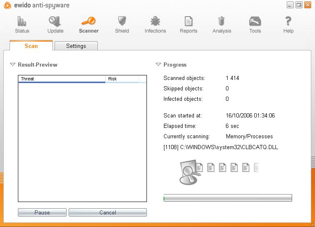Collapse the Progress section
315x227 pixels.
pyautogui.click(x=158, y=65)
